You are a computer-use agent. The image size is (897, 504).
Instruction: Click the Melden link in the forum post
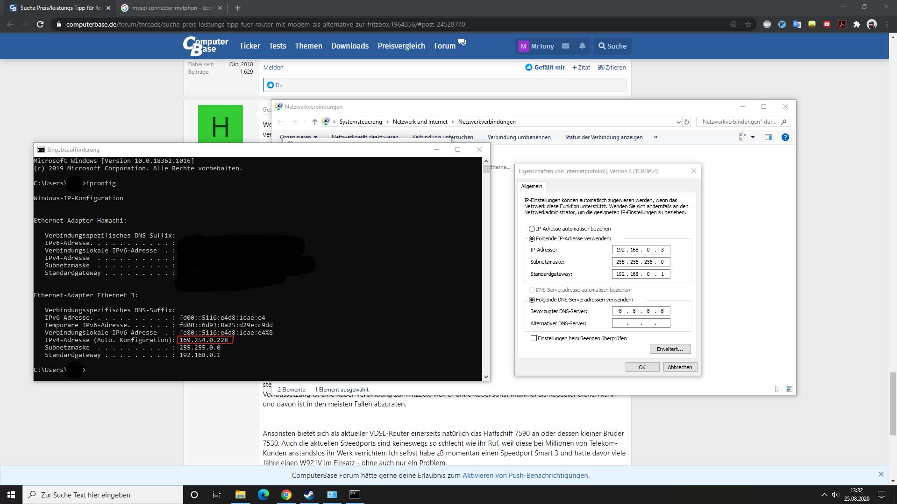tap(273, 67)
